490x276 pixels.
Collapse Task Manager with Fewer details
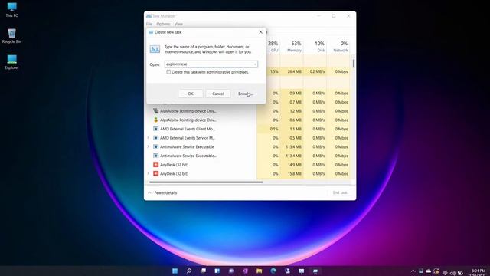tap(162, 192)
